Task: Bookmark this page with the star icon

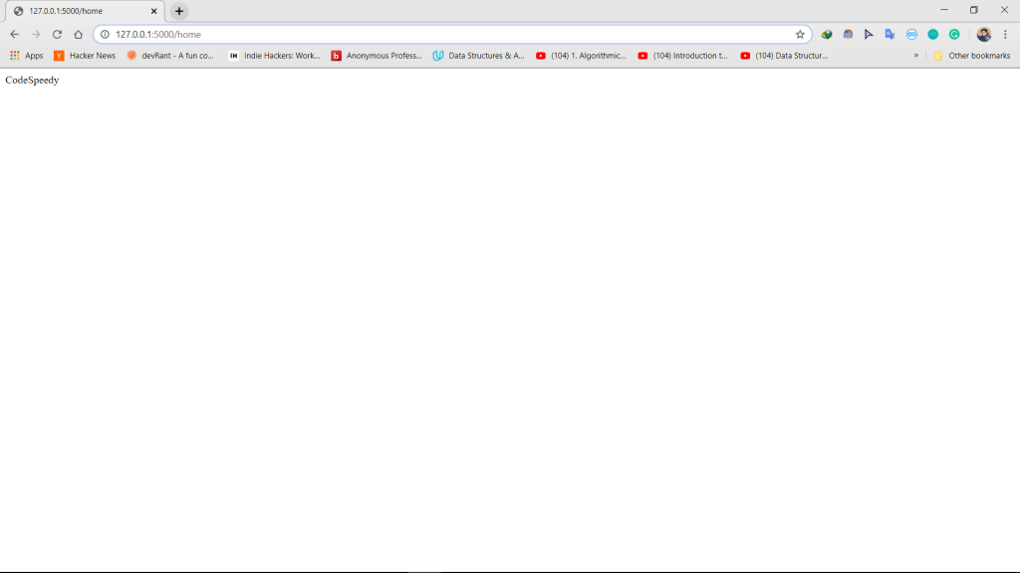Action: [x=800, y=34]
